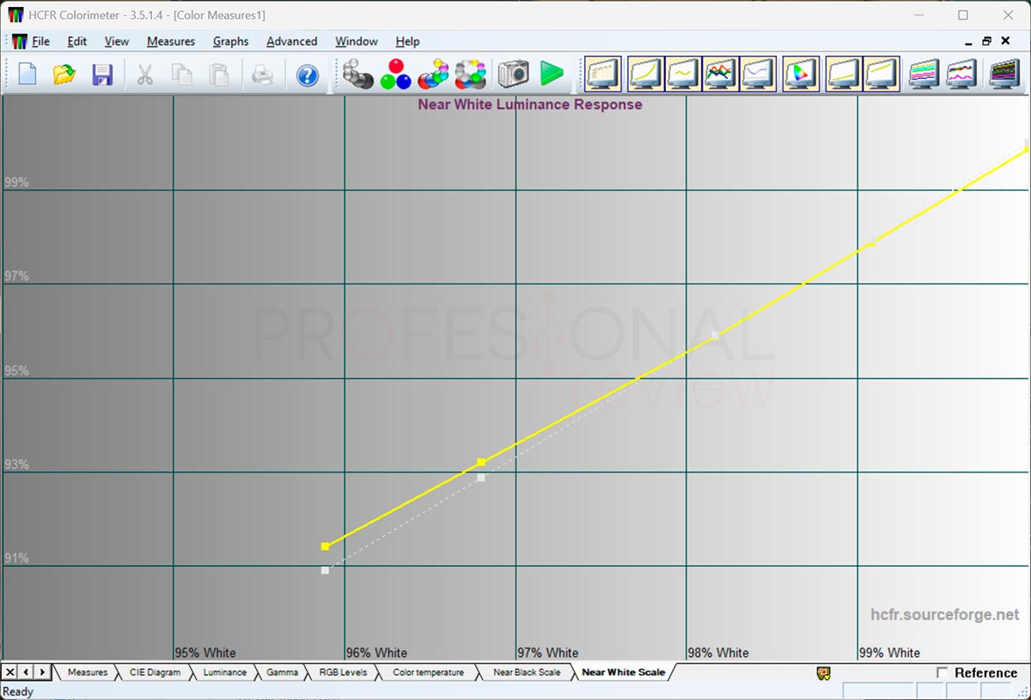Open luminance graph monitor icon
The height and width of the screenshot is (700, 1031).
click(x=645, y=74)
